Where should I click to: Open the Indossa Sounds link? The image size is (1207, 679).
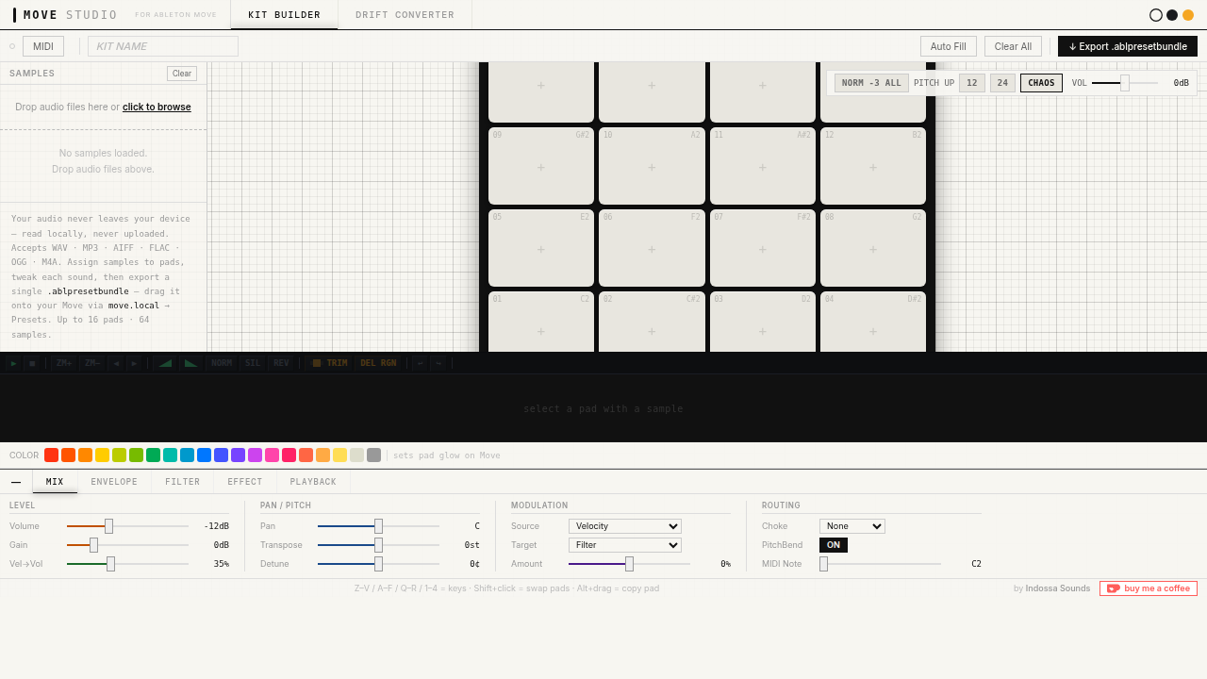[1058, 588]
